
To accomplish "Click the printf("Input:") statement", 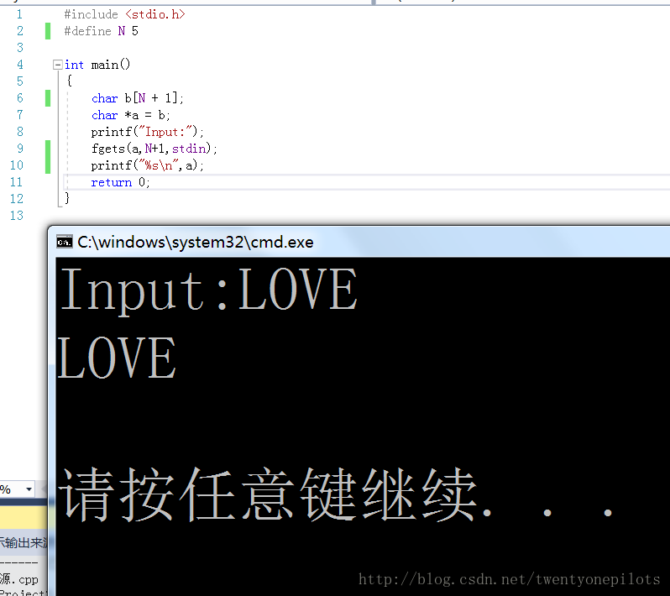I will 148,132.
